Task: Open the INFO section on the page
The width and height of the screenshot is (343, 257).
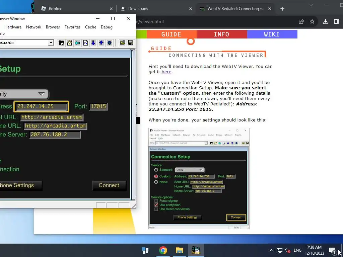Action: coord(222,34)
